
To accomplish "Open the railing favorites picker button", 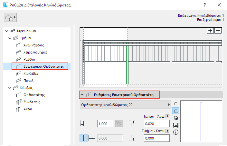I will [10, 17].
